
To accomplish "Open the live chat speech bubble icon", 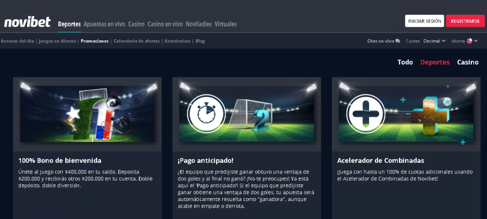I will click(x=398, y=41).
